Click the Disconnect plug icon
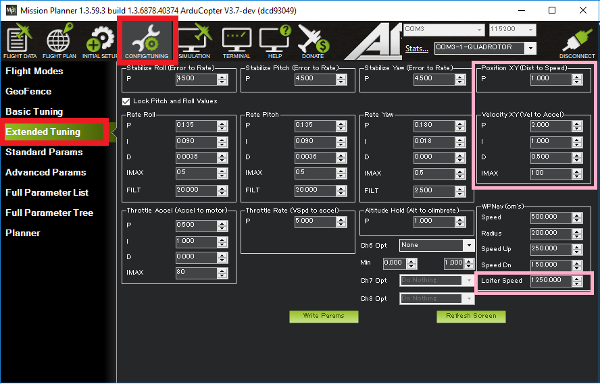This screenshot has width=600, height=384. coord(576,42)
